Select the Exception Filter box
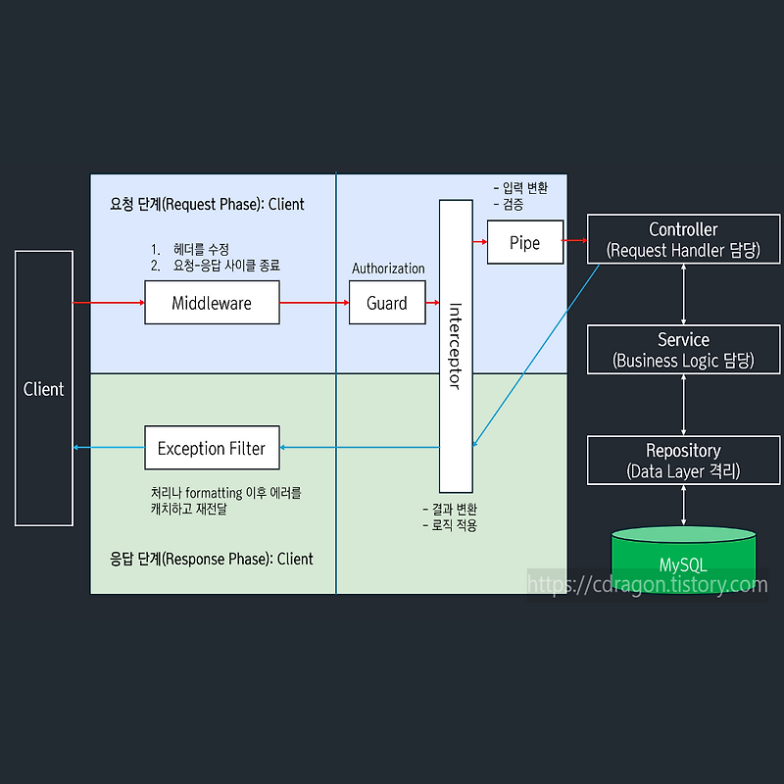The image size is (784, 784). [x=212, y=448]
